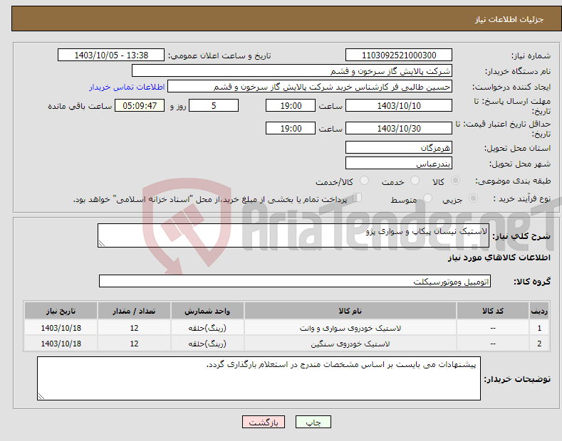Click unit cell (رینگ)حلقه in row 1
This screenshot has height=441, width=562.
tap(207, 328)
